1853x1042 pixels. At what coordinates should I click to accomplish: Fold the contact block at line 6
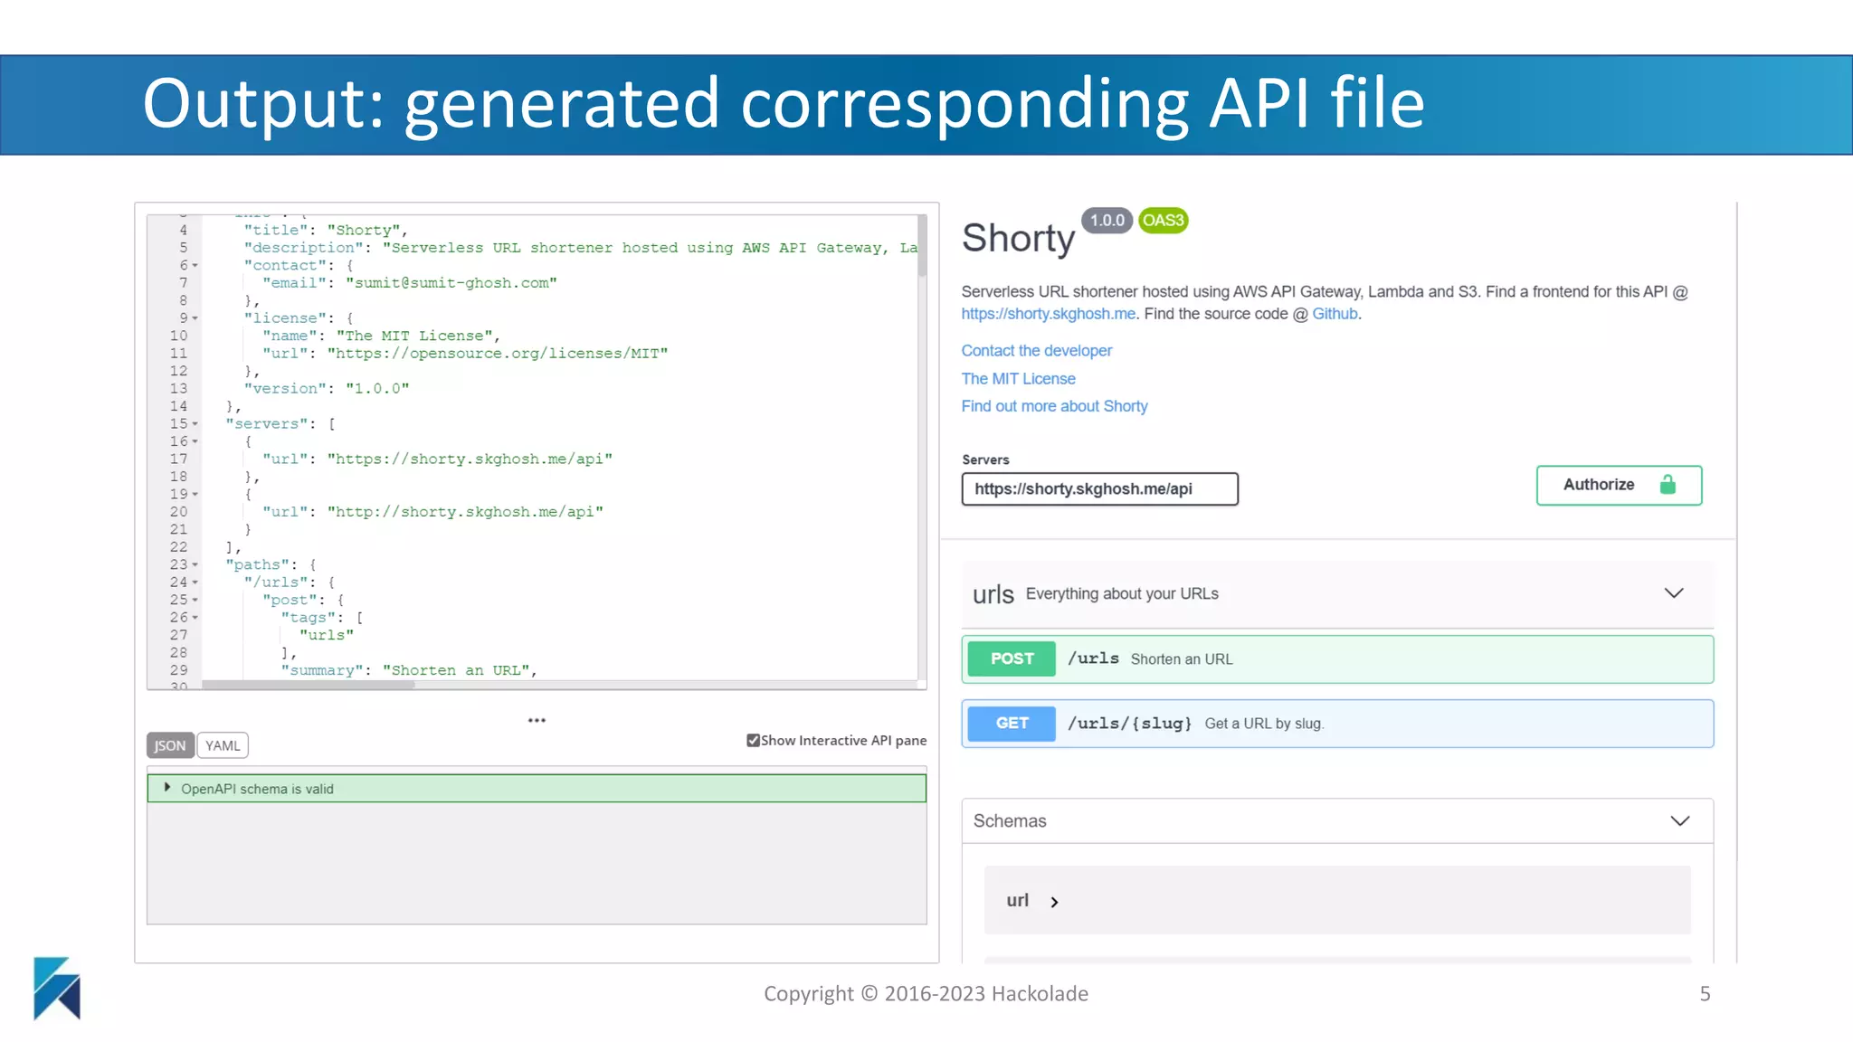(195, 266)
